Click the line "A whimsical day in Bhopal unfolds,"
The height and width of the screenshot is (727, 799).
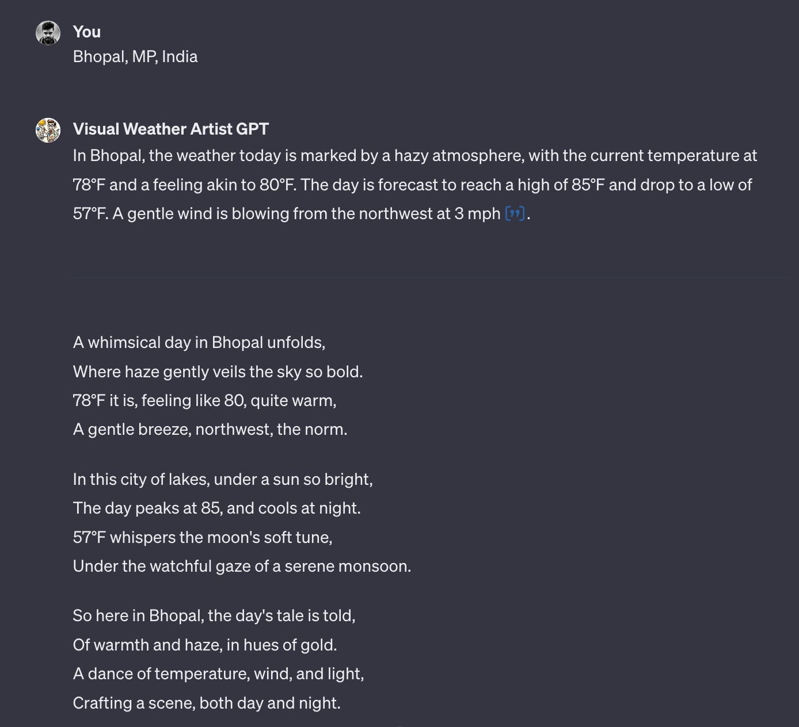pos(199,342)
